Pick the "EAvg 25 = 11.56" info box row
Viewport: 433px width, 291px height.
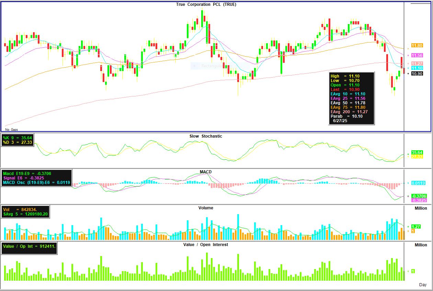click(x=348, y=98)
